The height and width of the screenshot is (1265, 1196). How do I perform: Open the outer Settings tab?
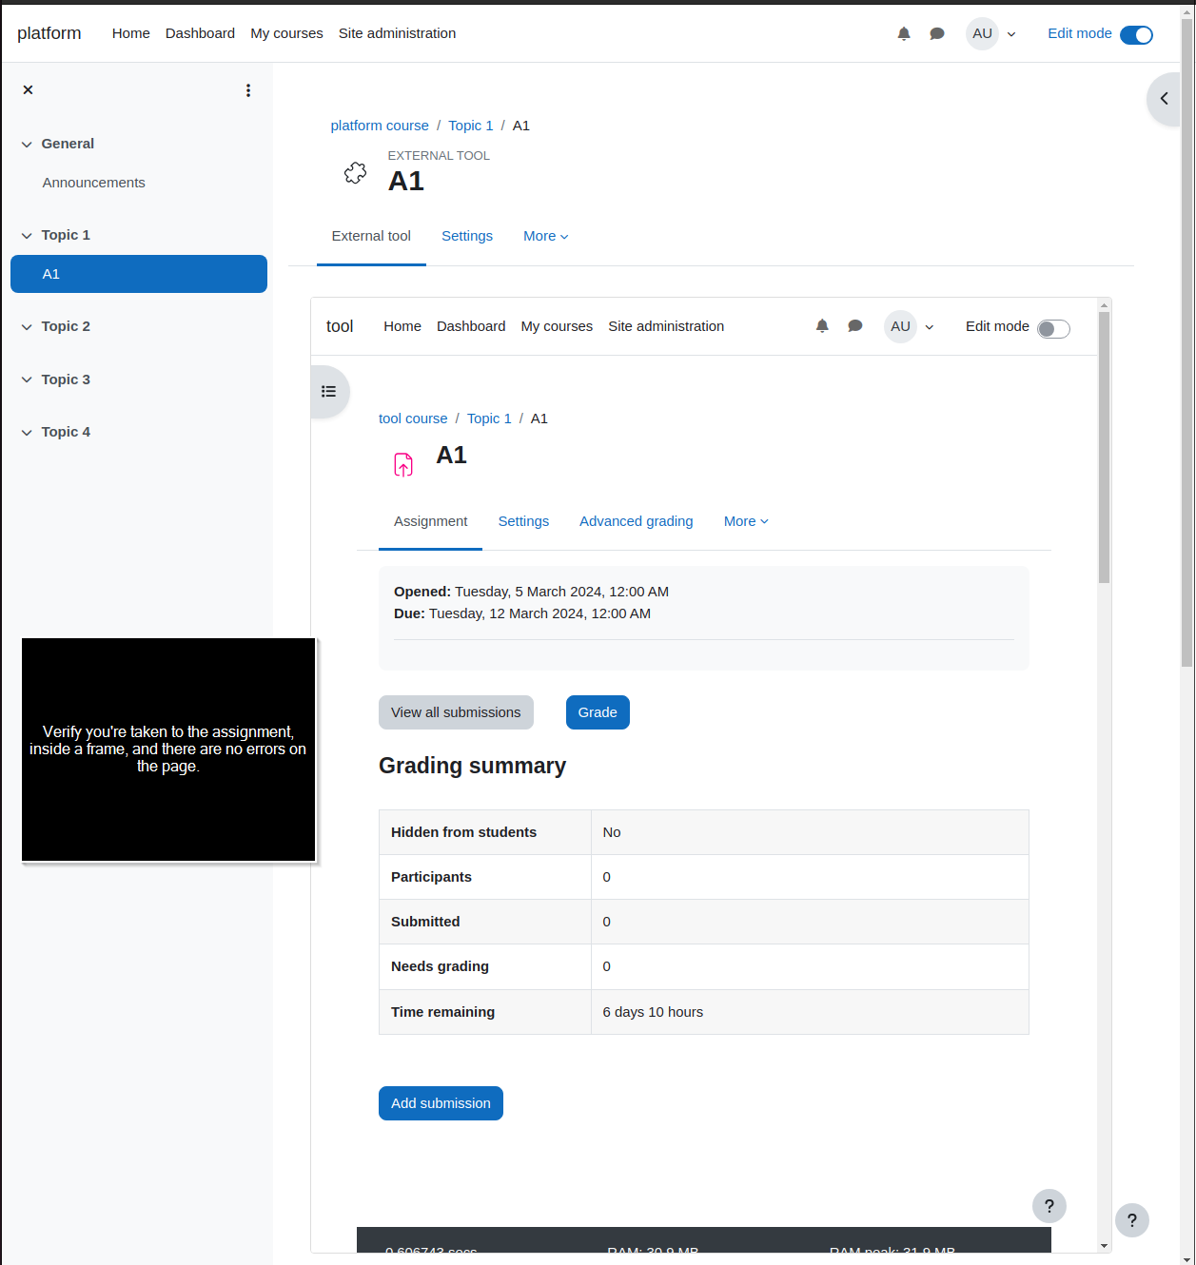(467, 236)
